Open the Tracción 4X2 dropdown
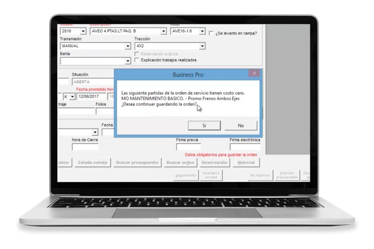 click(x=202, y=46)
